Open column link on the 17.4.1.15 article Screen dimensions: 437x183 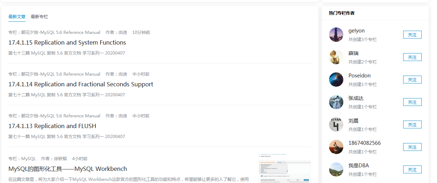(x=54, y=32)
